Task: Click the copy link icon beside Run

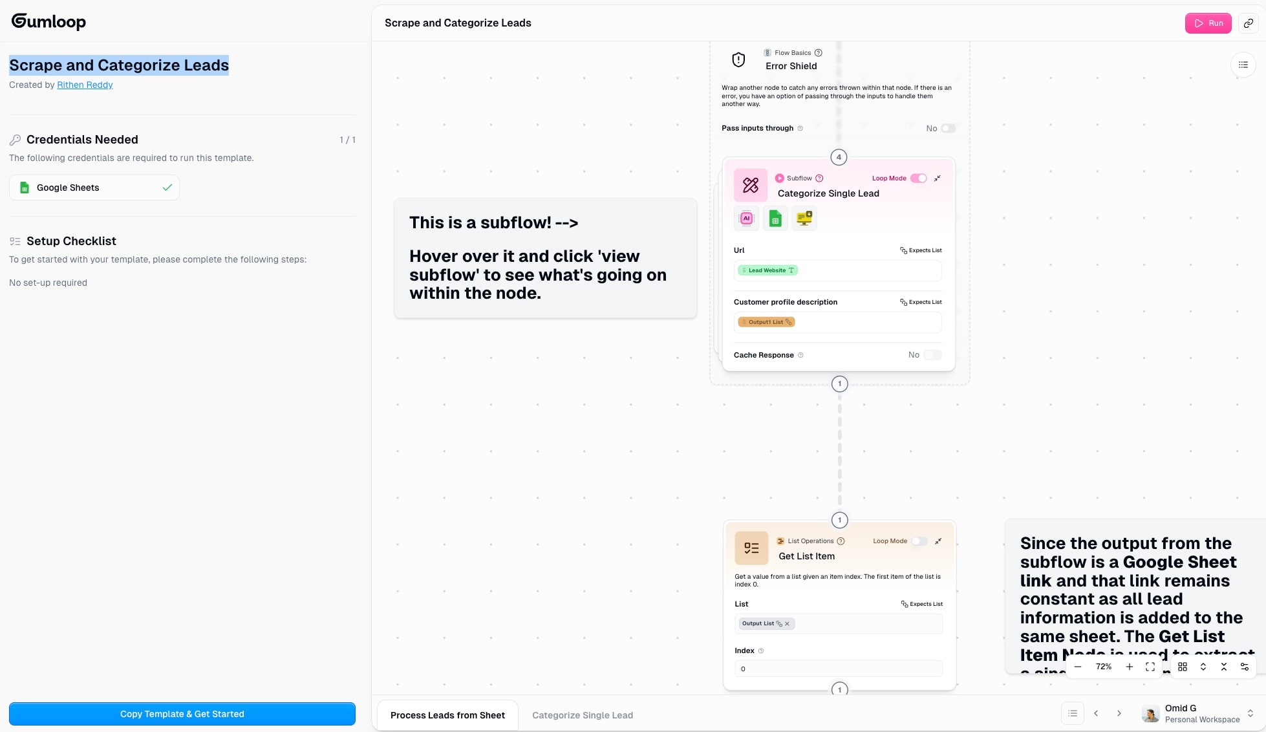Action: (x=1249, y=23)
